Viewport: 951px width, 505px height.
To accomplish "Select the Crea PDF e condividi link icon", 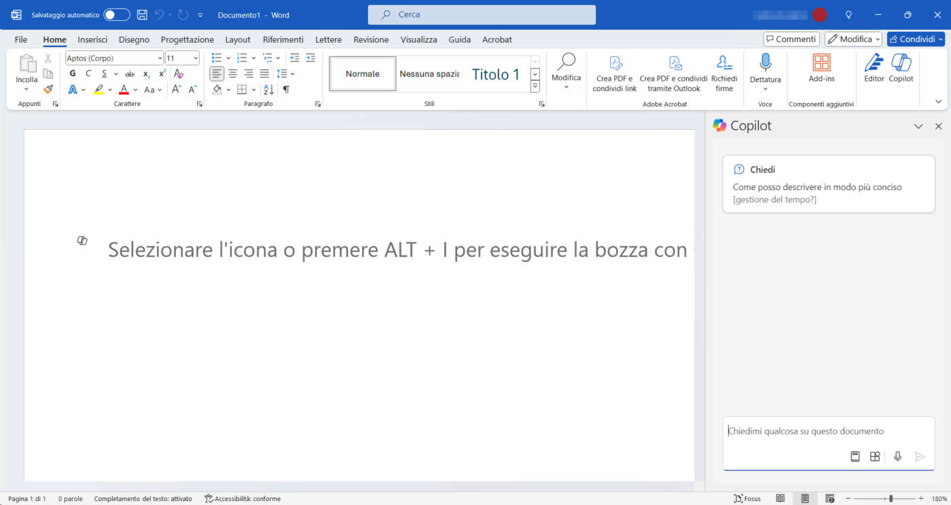I will coord(615,64).
